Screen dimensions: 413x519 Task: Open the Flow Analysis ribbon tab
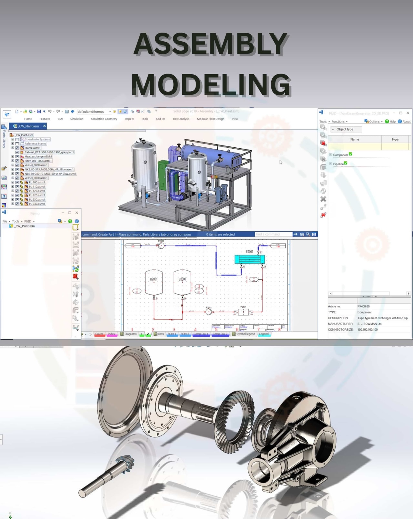pos(181,119)
